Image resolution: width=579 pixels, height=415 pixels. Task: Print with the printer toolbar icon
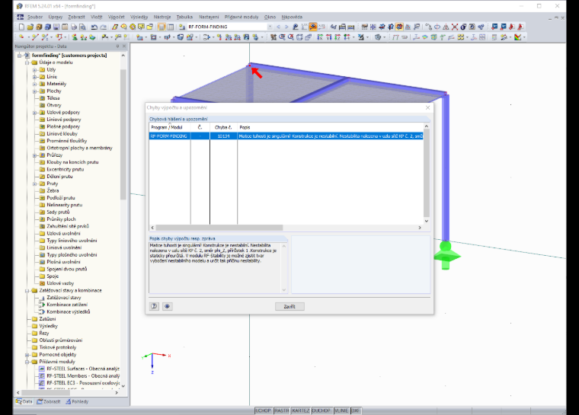[74, 27]
